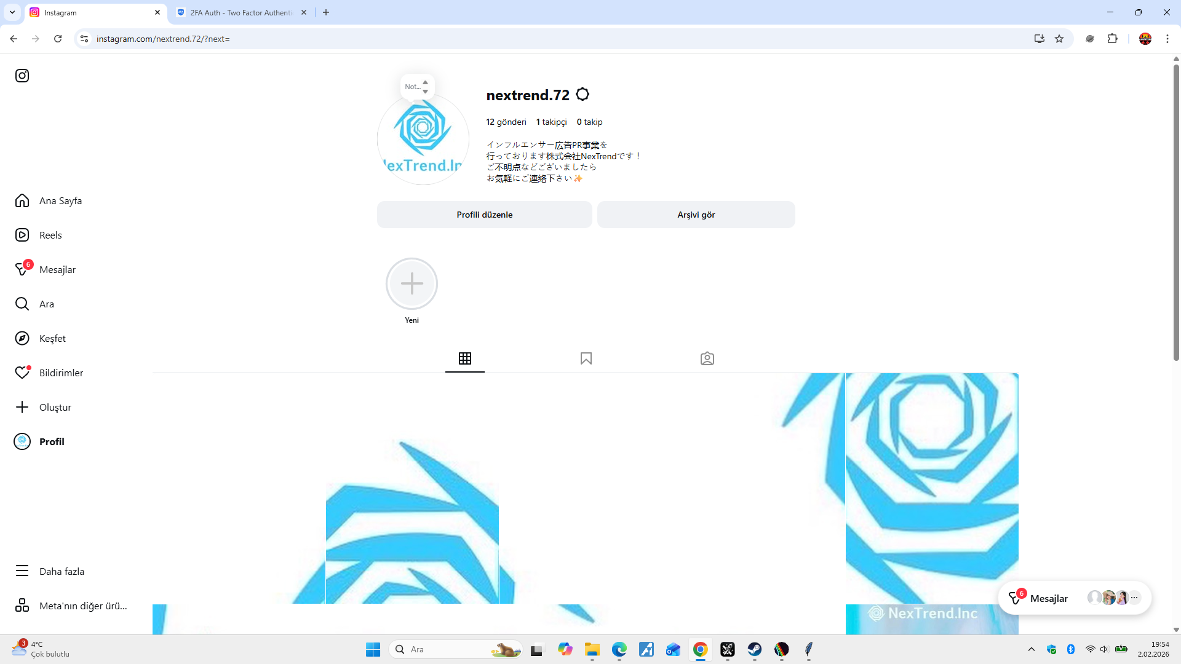Open the rose logo post thumbnail

pyautogui.click(x=932, y=488)
